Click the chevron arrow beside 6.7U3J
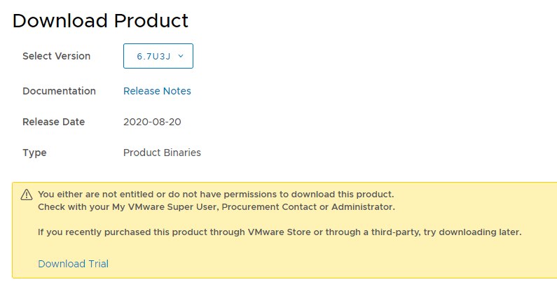557x289 pixels. [x=181, y=56]
